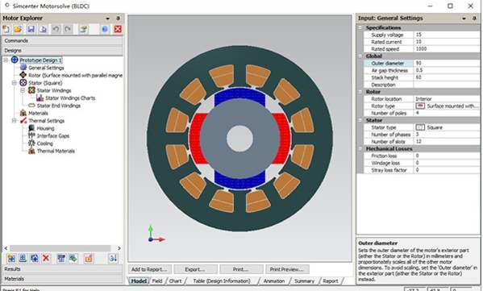Click the New design toolbar icon
The width and height of the screenshot is (483, 291).
6,29
